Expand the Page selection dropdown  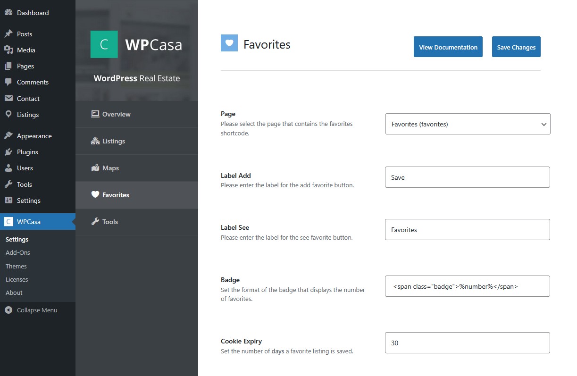[x=468, y=124]
